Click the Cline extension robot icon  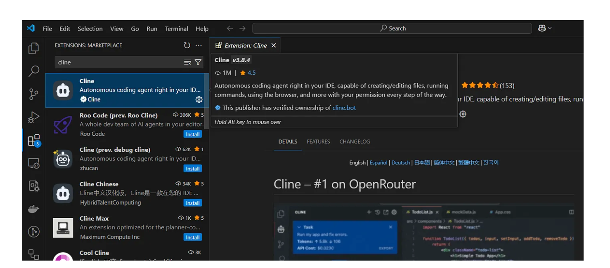tap(63, 90)
